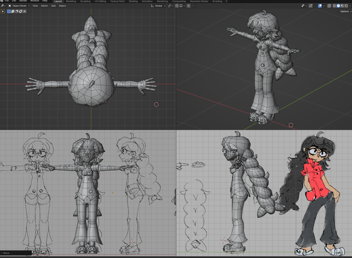This screenshot has height=258, width=352.
Task: Choose the Set New Selection mode icon
Action: click(9, 11)
